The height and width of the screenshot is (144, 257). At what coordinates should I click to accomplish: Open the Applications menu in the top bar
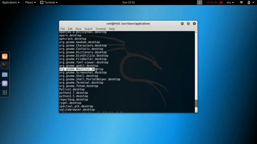(x=11, y=2)
